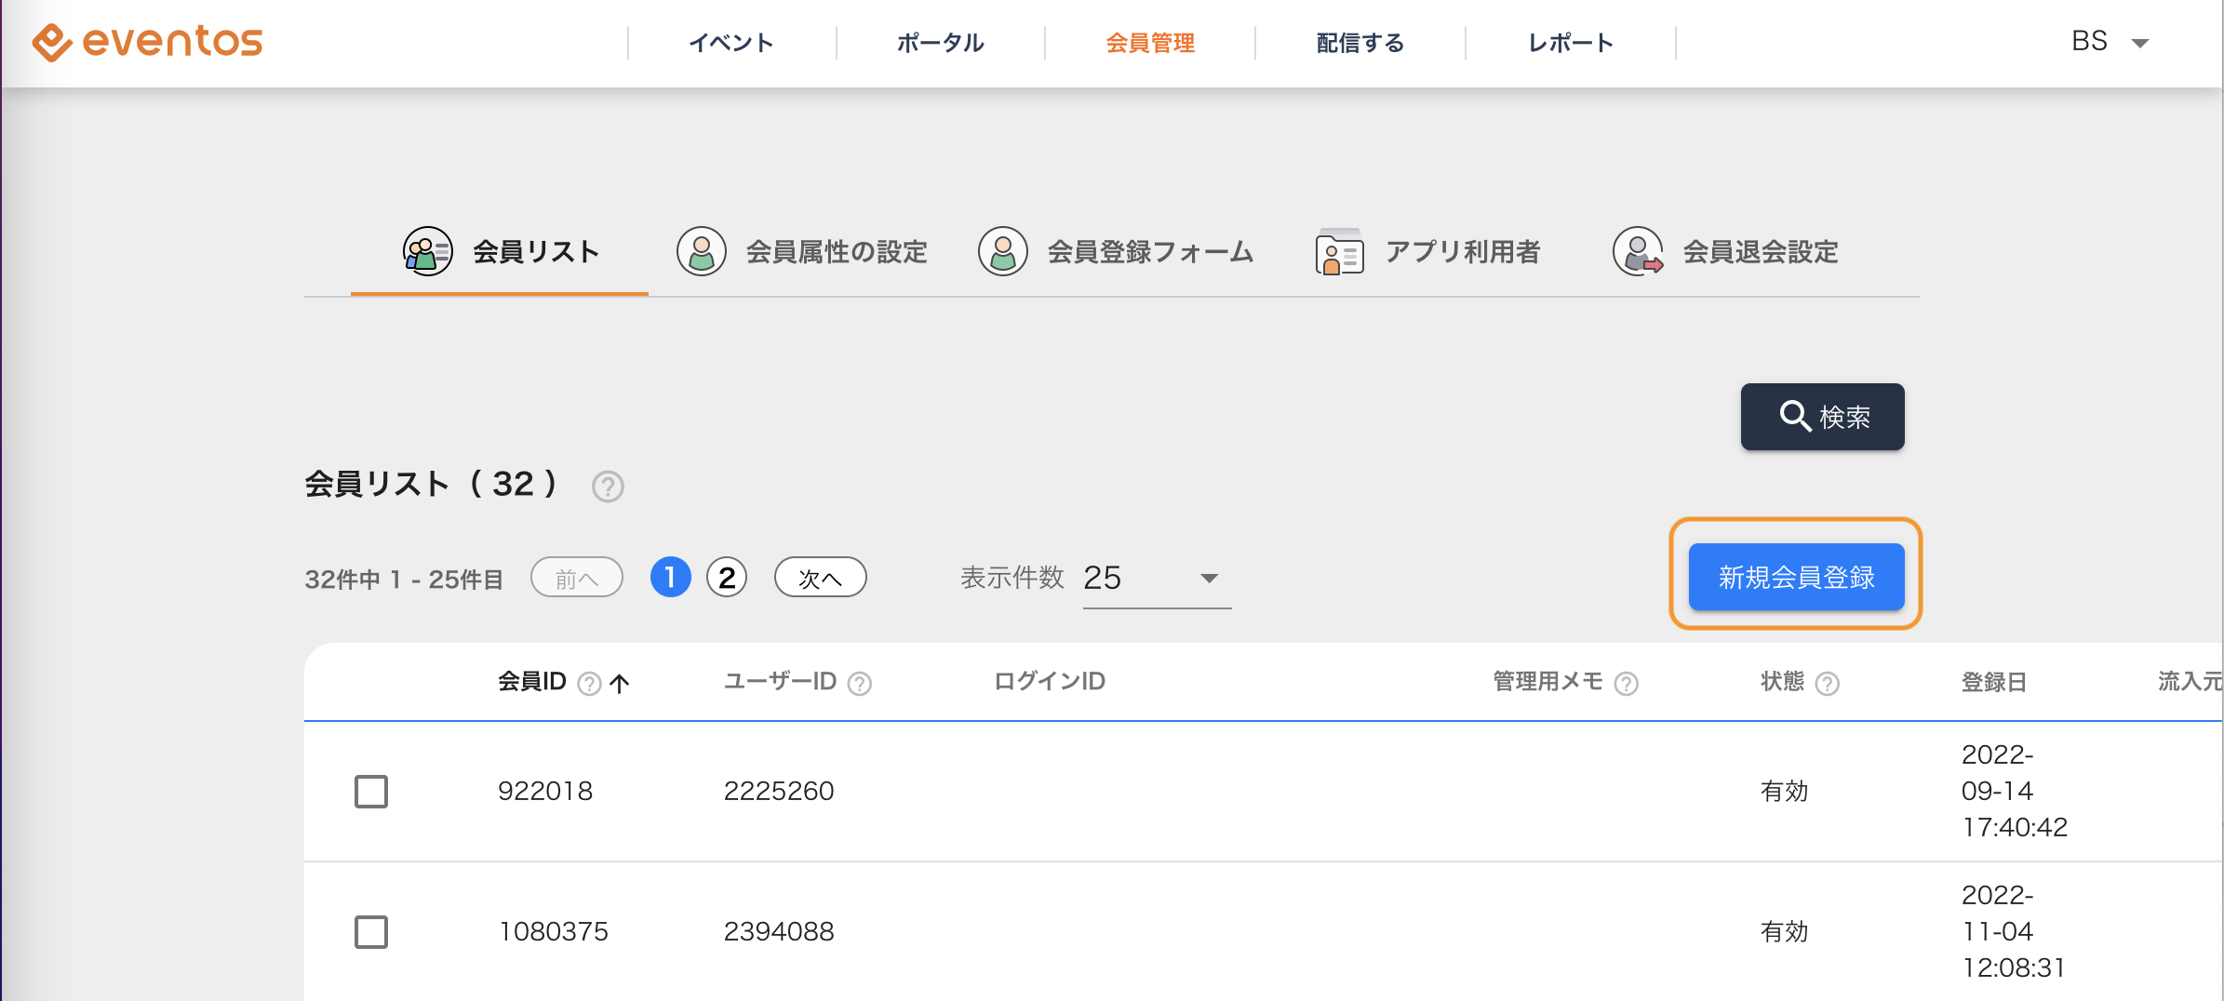Click the 次へ pagination button

point(820,578)
